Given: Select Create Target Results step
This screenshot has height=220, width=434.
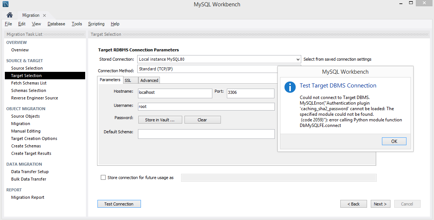Looking at the screenshot, I should point(31,153).
